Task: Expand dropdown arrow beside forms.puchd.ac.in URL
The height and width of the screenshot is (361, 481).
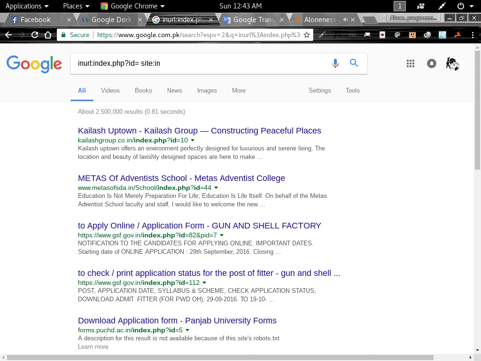Action: [x=187, y=330]
